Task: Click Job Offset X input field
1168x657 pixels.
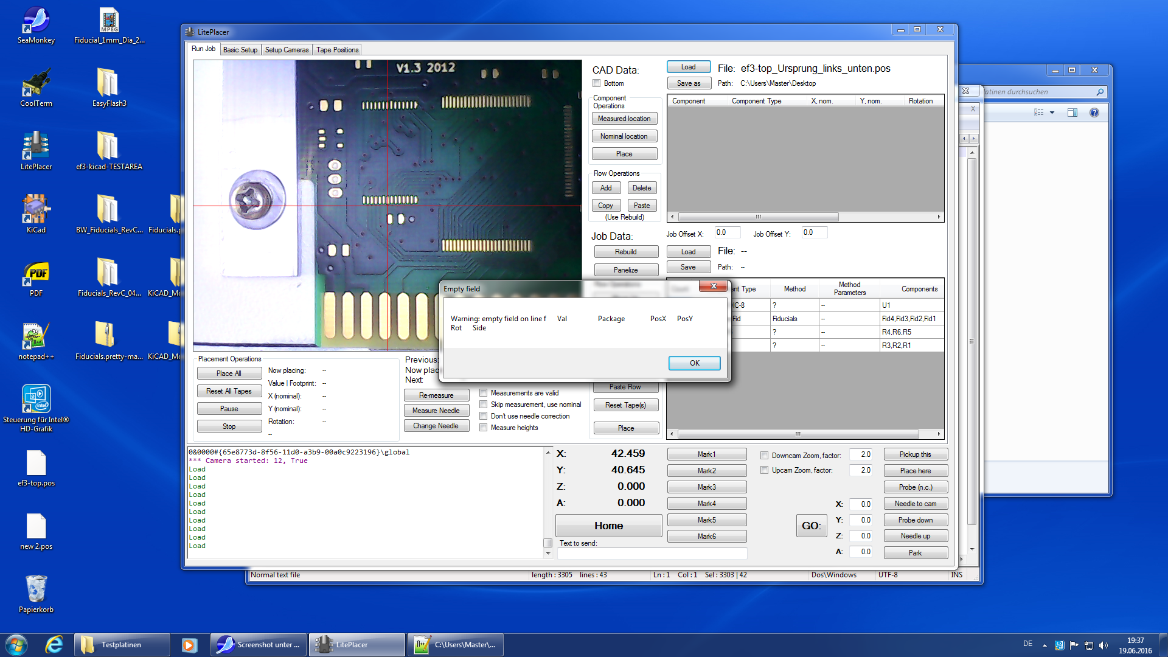Action: click(727, 232)
